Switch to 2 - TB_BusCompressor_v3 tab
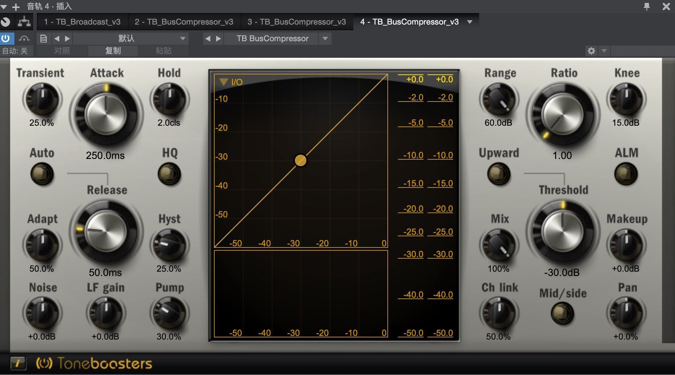Viewport: 675px width, 375px height. point(184,22)
